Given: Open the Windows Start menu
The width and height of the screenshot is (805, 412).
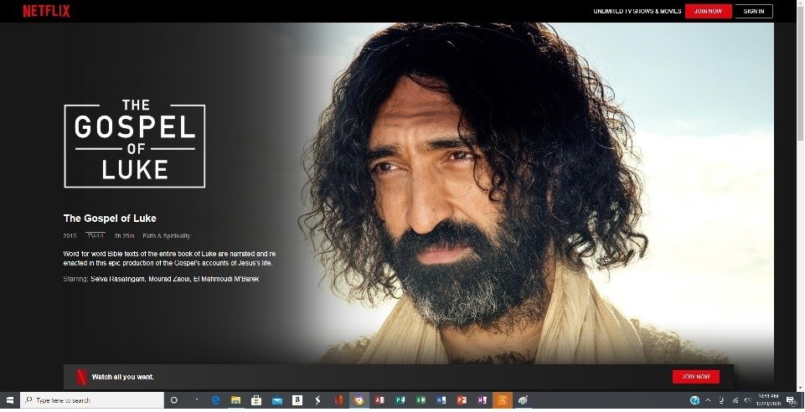Looking at the screenshot, I should pos(8,400).
